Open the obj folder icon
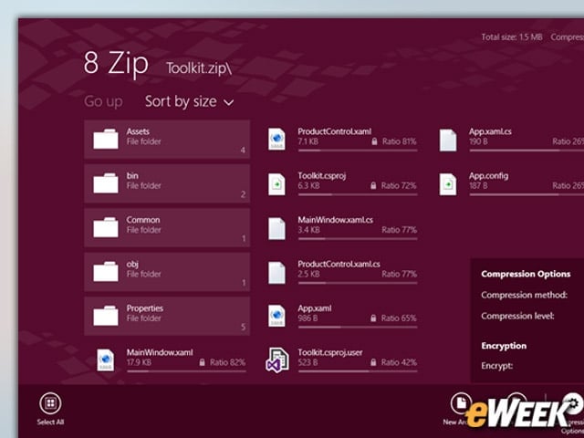This screenshot has width=584, height=438. coord(106,272)
